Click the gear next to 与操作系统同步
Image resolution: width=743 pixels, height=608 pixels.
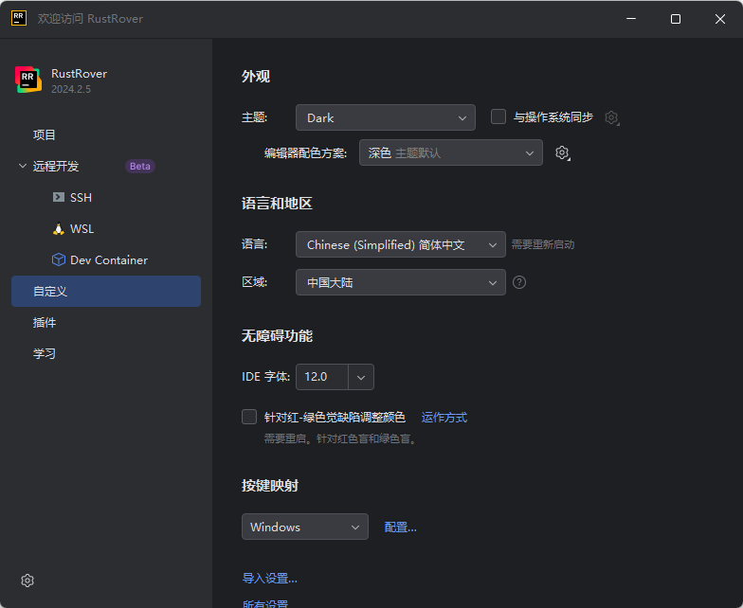(x=612, y=117)
